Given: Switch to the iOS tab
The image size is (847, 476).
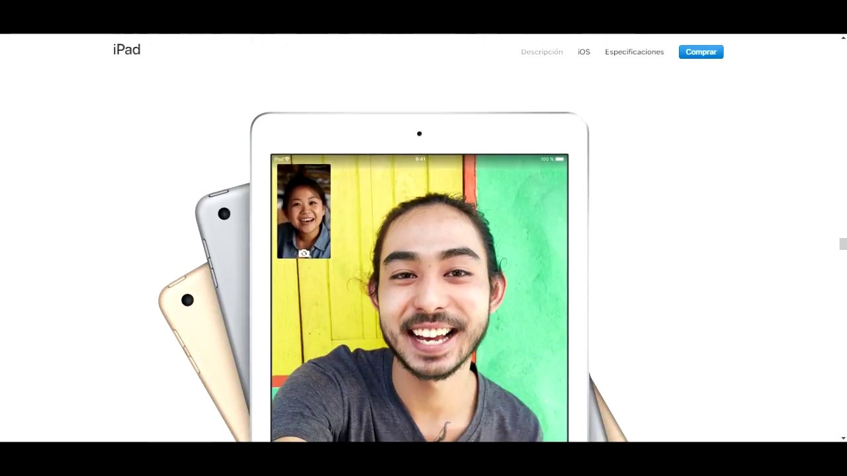Looking at the screenshot, I should (584, 52).
